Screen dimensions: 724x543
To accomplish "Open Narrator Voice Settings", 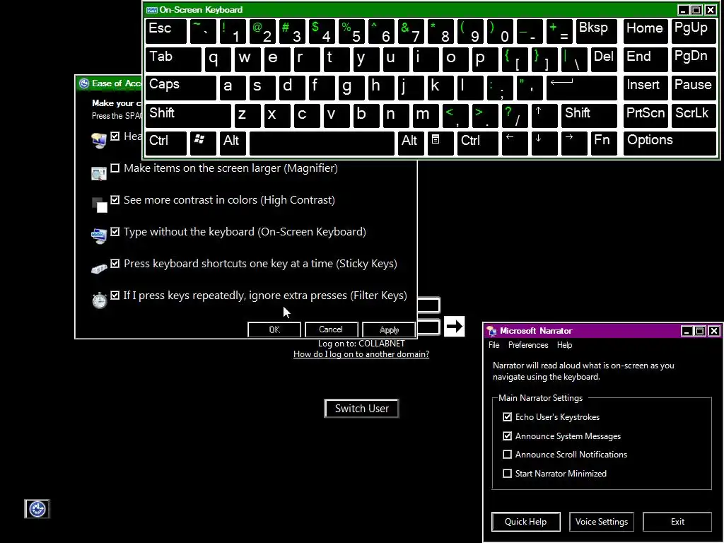I will pyautogui.click(x=602, y=522).
